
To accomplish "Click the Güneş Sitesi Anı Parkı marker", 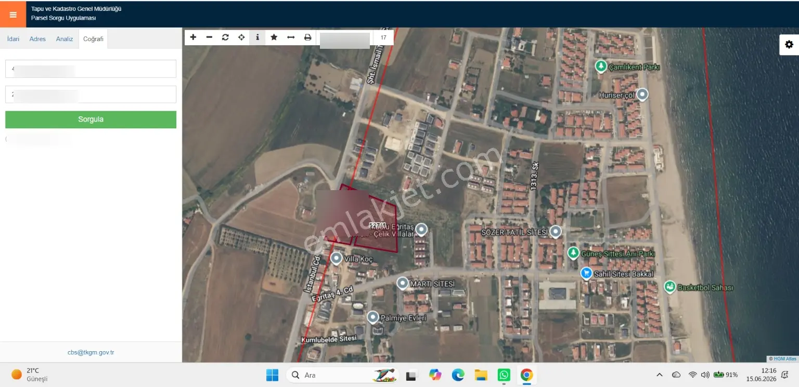I will point(573,253).
